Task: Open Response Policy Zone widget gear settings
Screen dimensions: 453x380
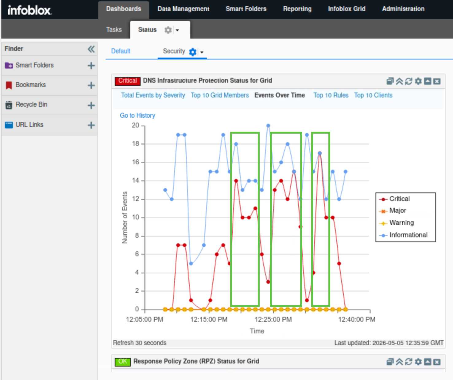Action: click(x=418, y=362)
